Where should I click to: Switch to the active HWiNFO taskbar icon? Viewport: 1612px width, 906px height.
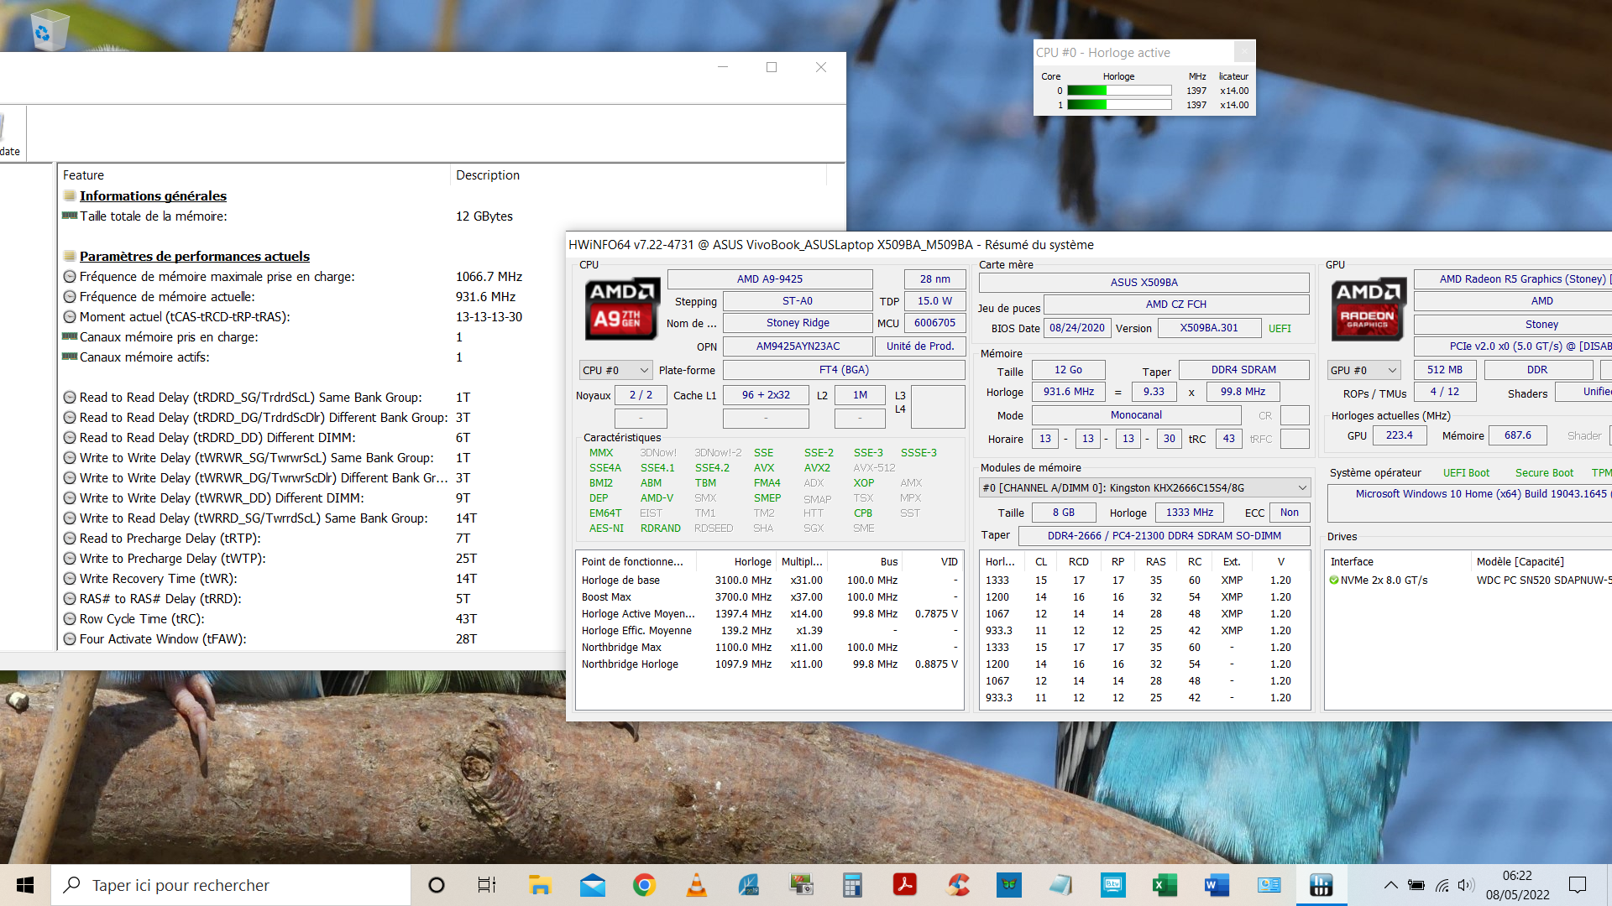coord(1321,885)
